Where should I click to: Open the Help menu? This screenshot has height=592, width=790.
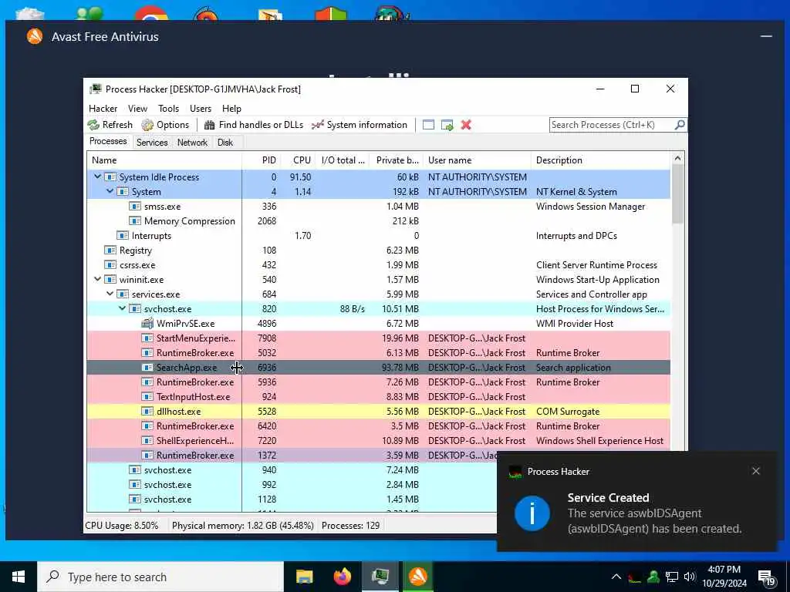[x=231, y=108]
